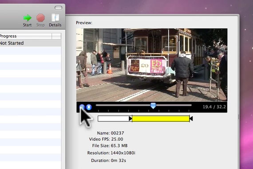
Task: Click the Preview: label
Action: (84, 23)
